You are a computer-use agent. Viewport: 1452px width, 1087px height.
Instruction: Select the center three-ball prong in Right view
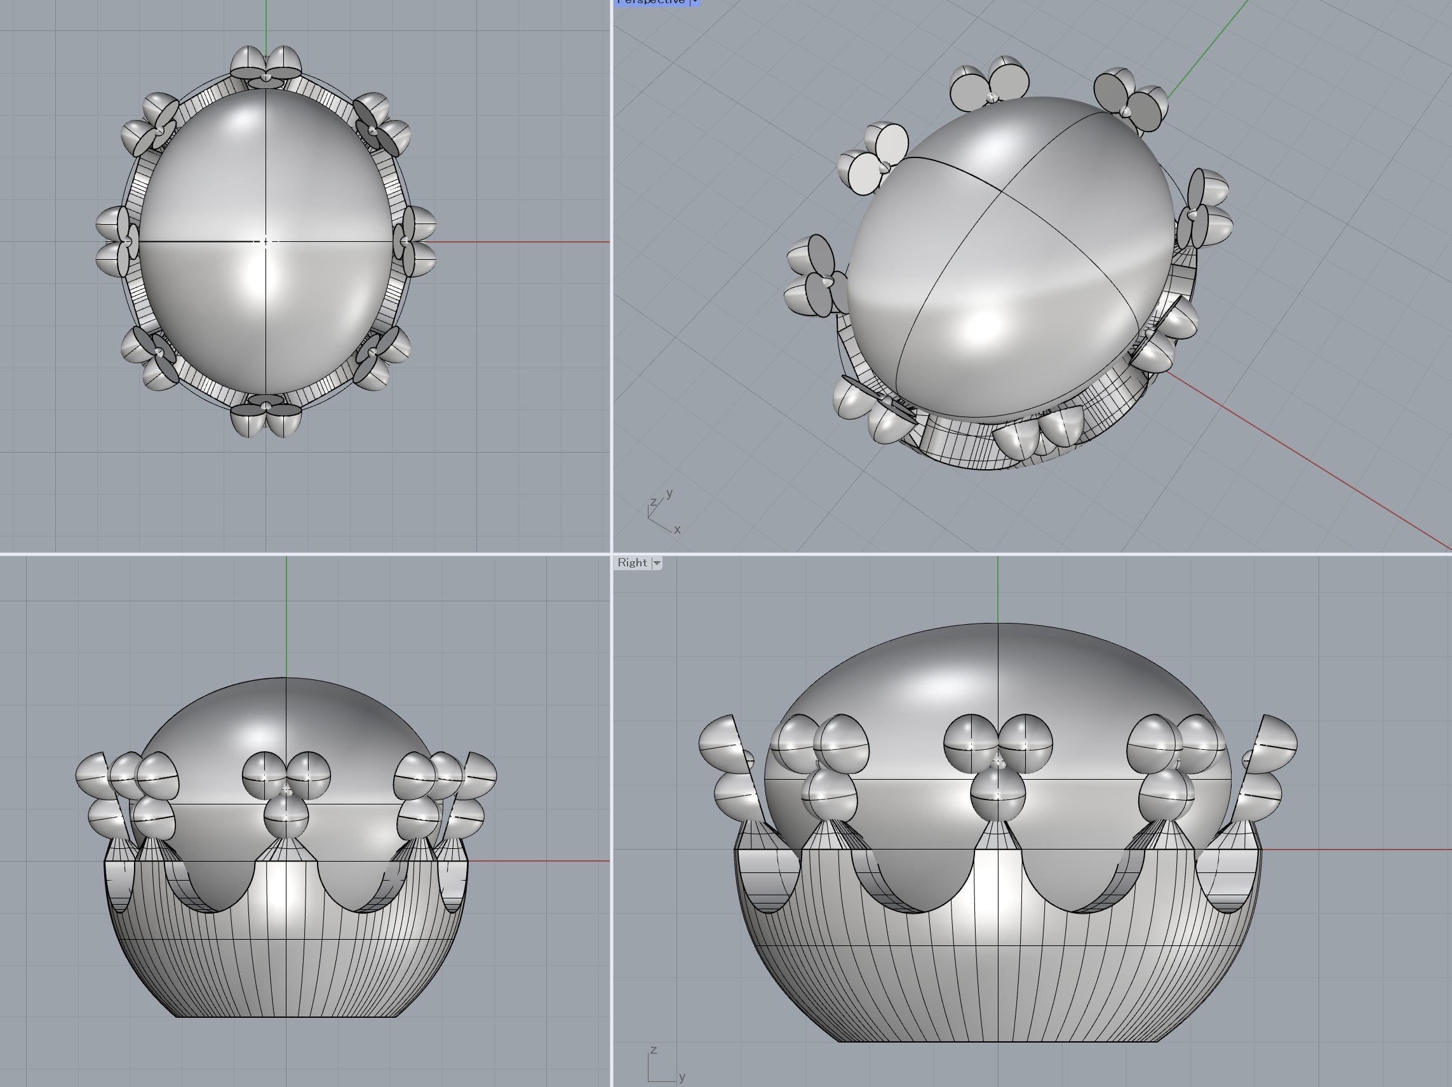pyautogui.click(x=998, y=768)
